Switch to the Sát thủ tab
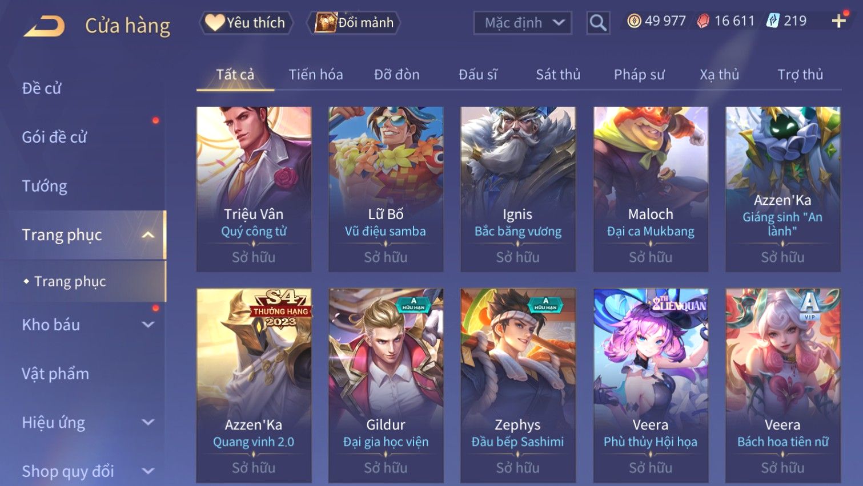Image resolution: width=863 pixels, height=486 pixels. pos(558,75)
